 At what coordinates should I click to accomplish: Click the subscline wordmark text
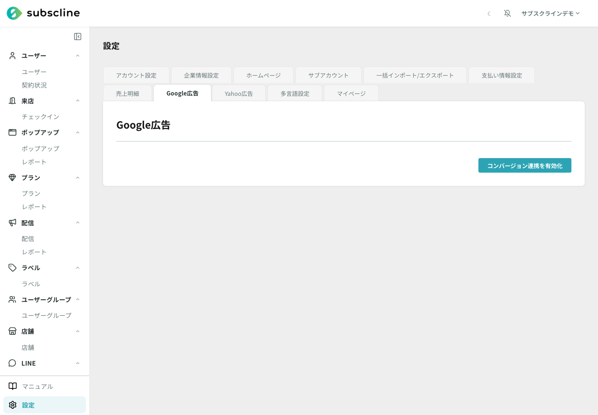53,13
